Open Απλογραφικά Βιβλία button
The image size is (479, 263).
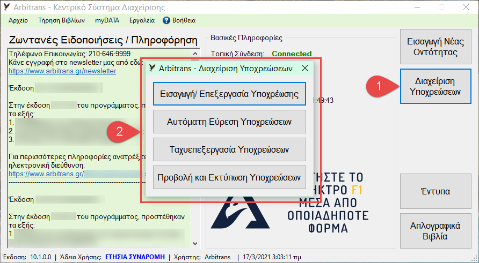[436, 231]
